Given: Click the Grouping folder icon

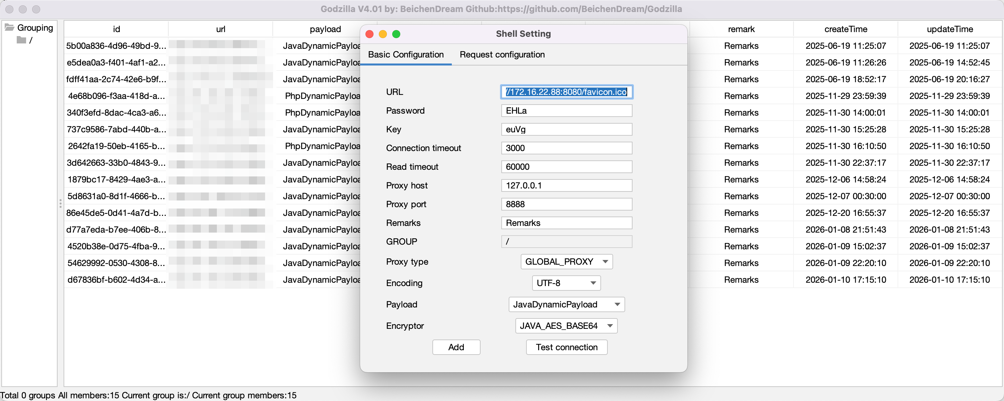Looking at the screenshot, I should click(9, 27).
